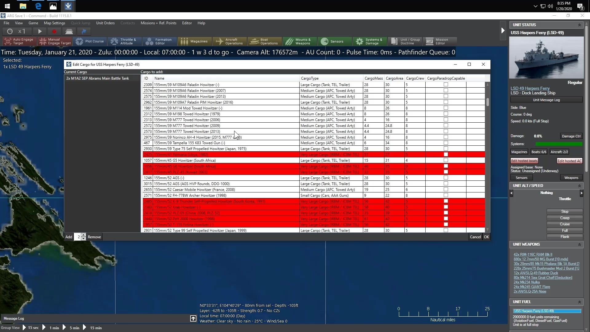Image resolution: width=590 pixels, height=332 pixels.
Task: Run simulation for 1 min
Action: click(x=51, y=328)
